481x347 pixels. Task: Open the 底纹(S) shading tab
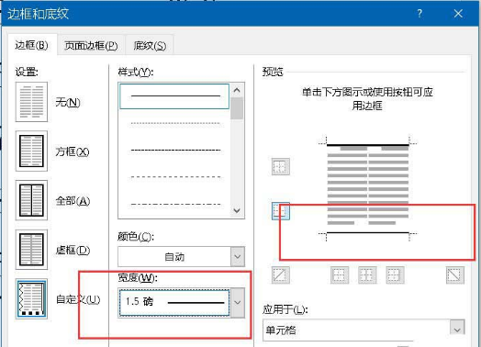click(x=150, y=46)
